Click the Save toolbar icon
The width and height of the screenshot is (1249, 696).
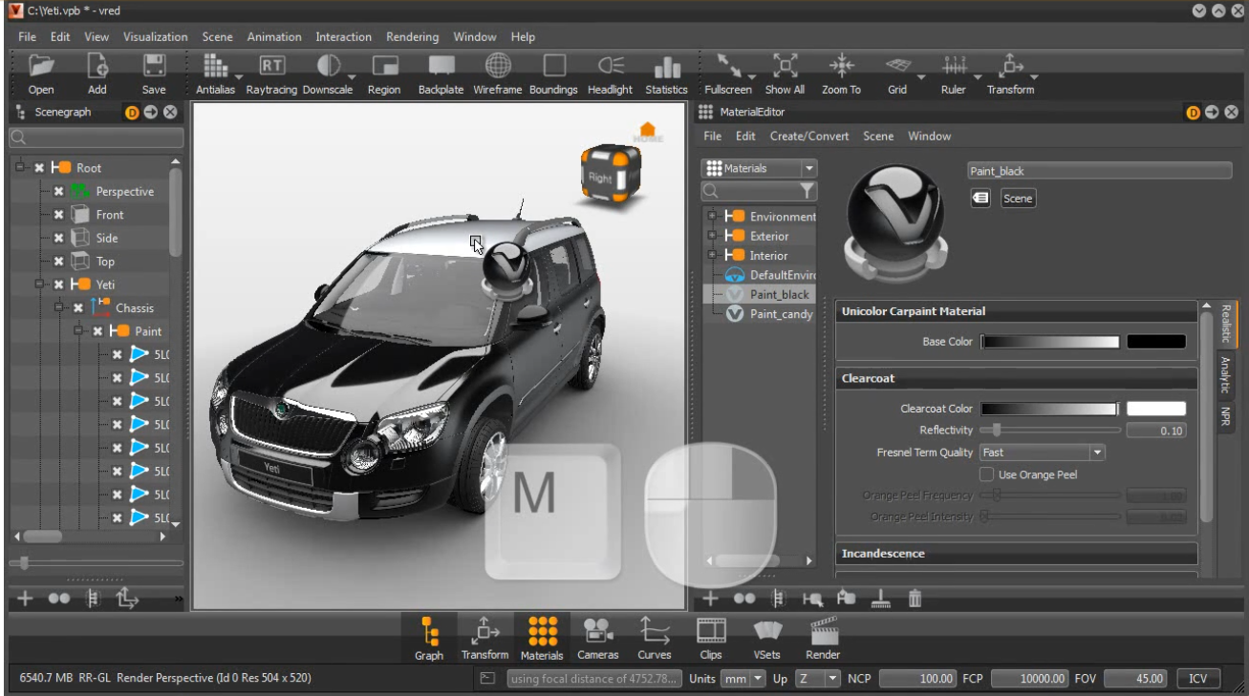pyautogui.click(x=154, y=66)
